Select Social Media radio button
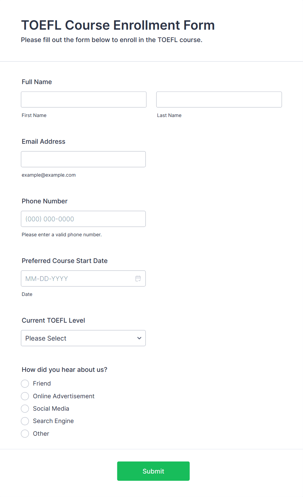303x497 pixels. [x=25, y=409]
